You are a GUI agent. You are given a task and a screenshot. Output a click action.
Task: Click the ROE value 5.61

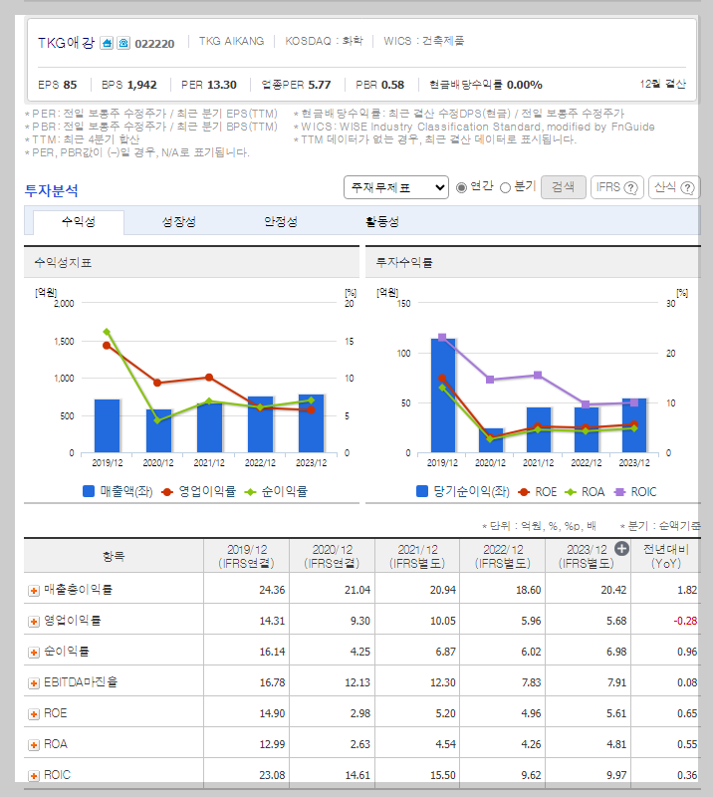(x=616, y=714)
